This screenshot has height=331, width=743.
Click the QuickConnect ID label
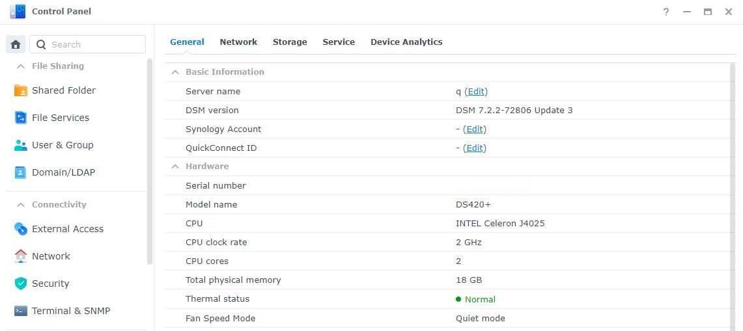pos(221,148)
